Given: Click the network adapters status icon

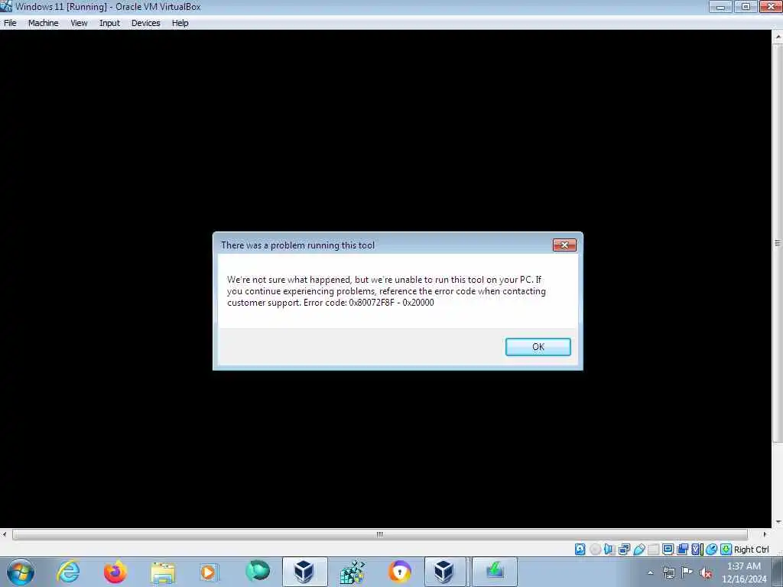Looking at the screenshot, I should tap(624, 550).
